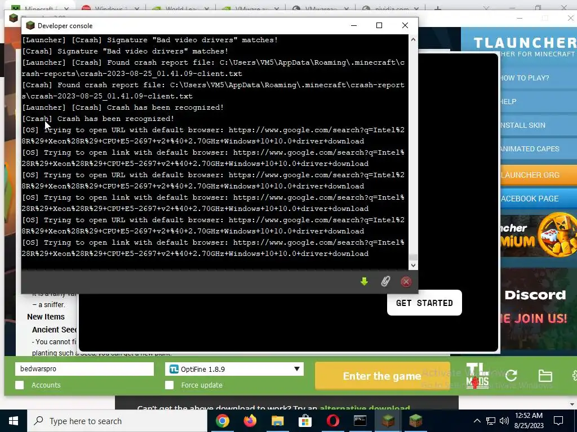Open HOW TO PLAY? sidebar item

click(539, 78)
